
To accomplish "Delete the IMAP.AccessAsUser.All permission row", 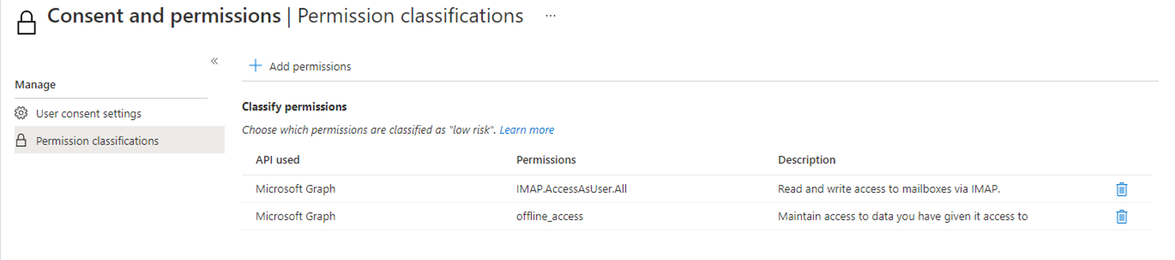I will pyautogui.click(x=1121, y=189).
